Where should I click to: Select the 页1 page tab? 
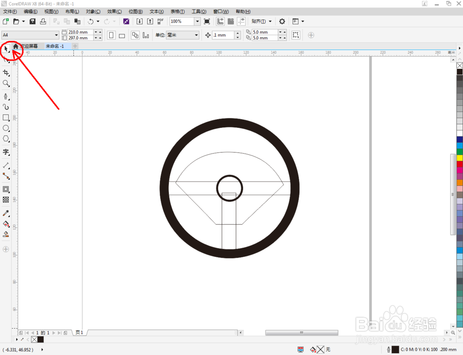click(80, 333)
